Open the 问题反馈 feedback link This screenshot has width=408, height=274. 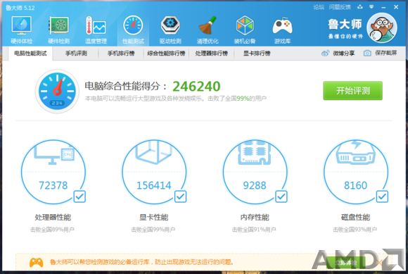[340, 7]
